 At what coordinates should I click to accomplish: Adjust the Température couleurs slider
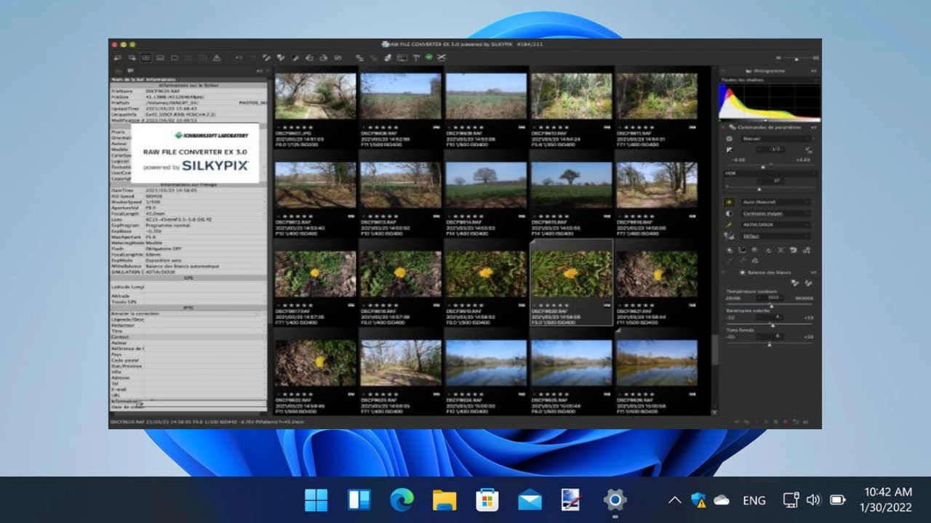tap(770, 306)
